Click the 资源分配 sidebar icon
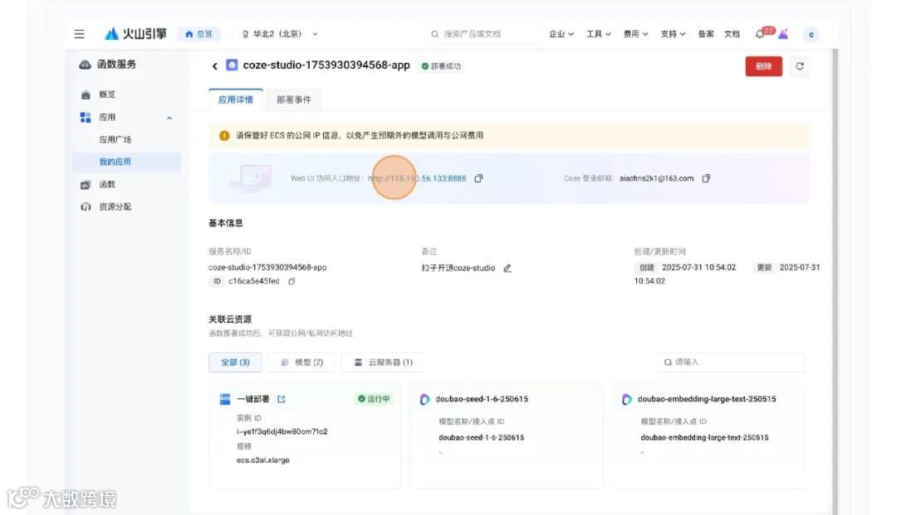 coord(86,206)
